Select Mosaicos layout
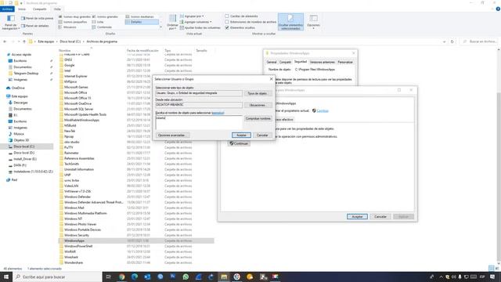The height and width of the screenshot is (282, 501). pyautogui.click(x=67, y=27)
